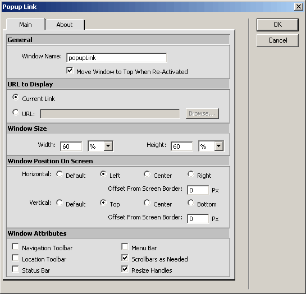Image resolution: width=306 pixels, height=294 pixels.
Task: Click the Width value field
Action: (71, 146)
